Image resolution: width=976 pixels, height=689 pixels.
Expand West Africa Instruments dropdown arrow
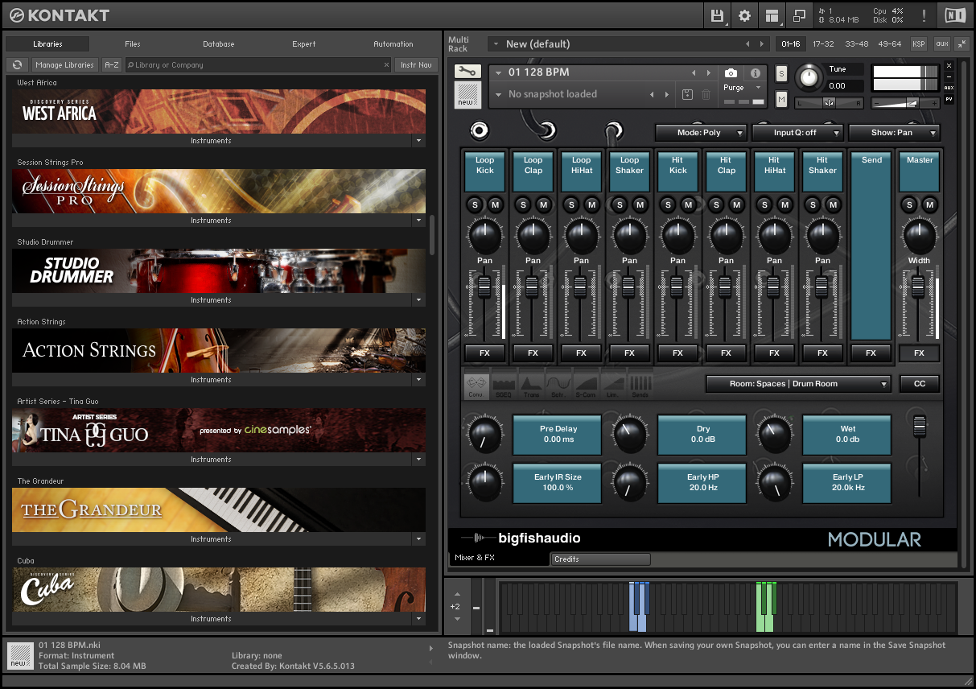pos(418,141)
